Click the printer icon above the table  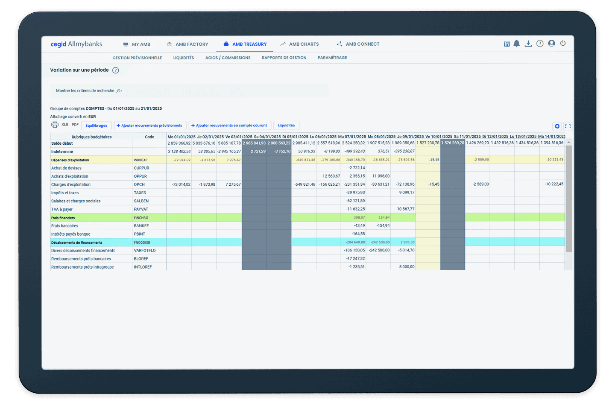55,125
